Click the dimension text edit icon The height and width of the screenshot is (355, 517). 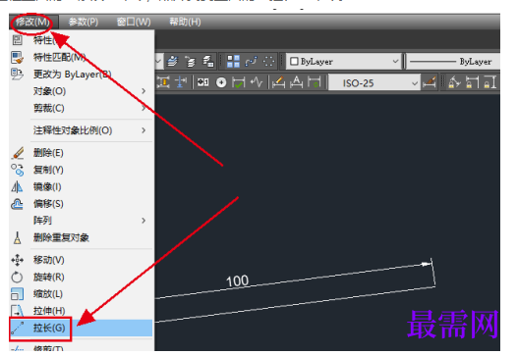(x=296, y=82)
